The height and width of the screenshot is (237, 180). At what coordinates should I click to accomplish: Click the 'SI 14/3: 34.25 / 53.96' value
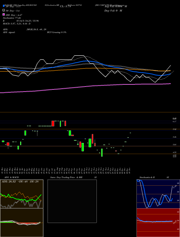pos(27,21)
